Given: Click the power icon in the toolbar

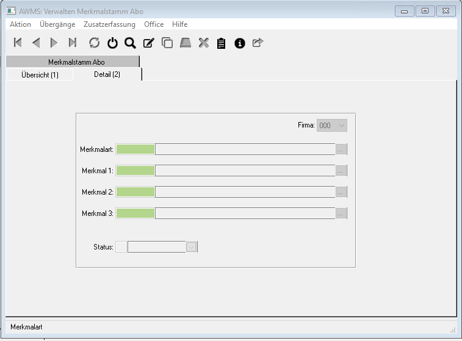Looking at the screenshot, I should (x=112, y=43).
